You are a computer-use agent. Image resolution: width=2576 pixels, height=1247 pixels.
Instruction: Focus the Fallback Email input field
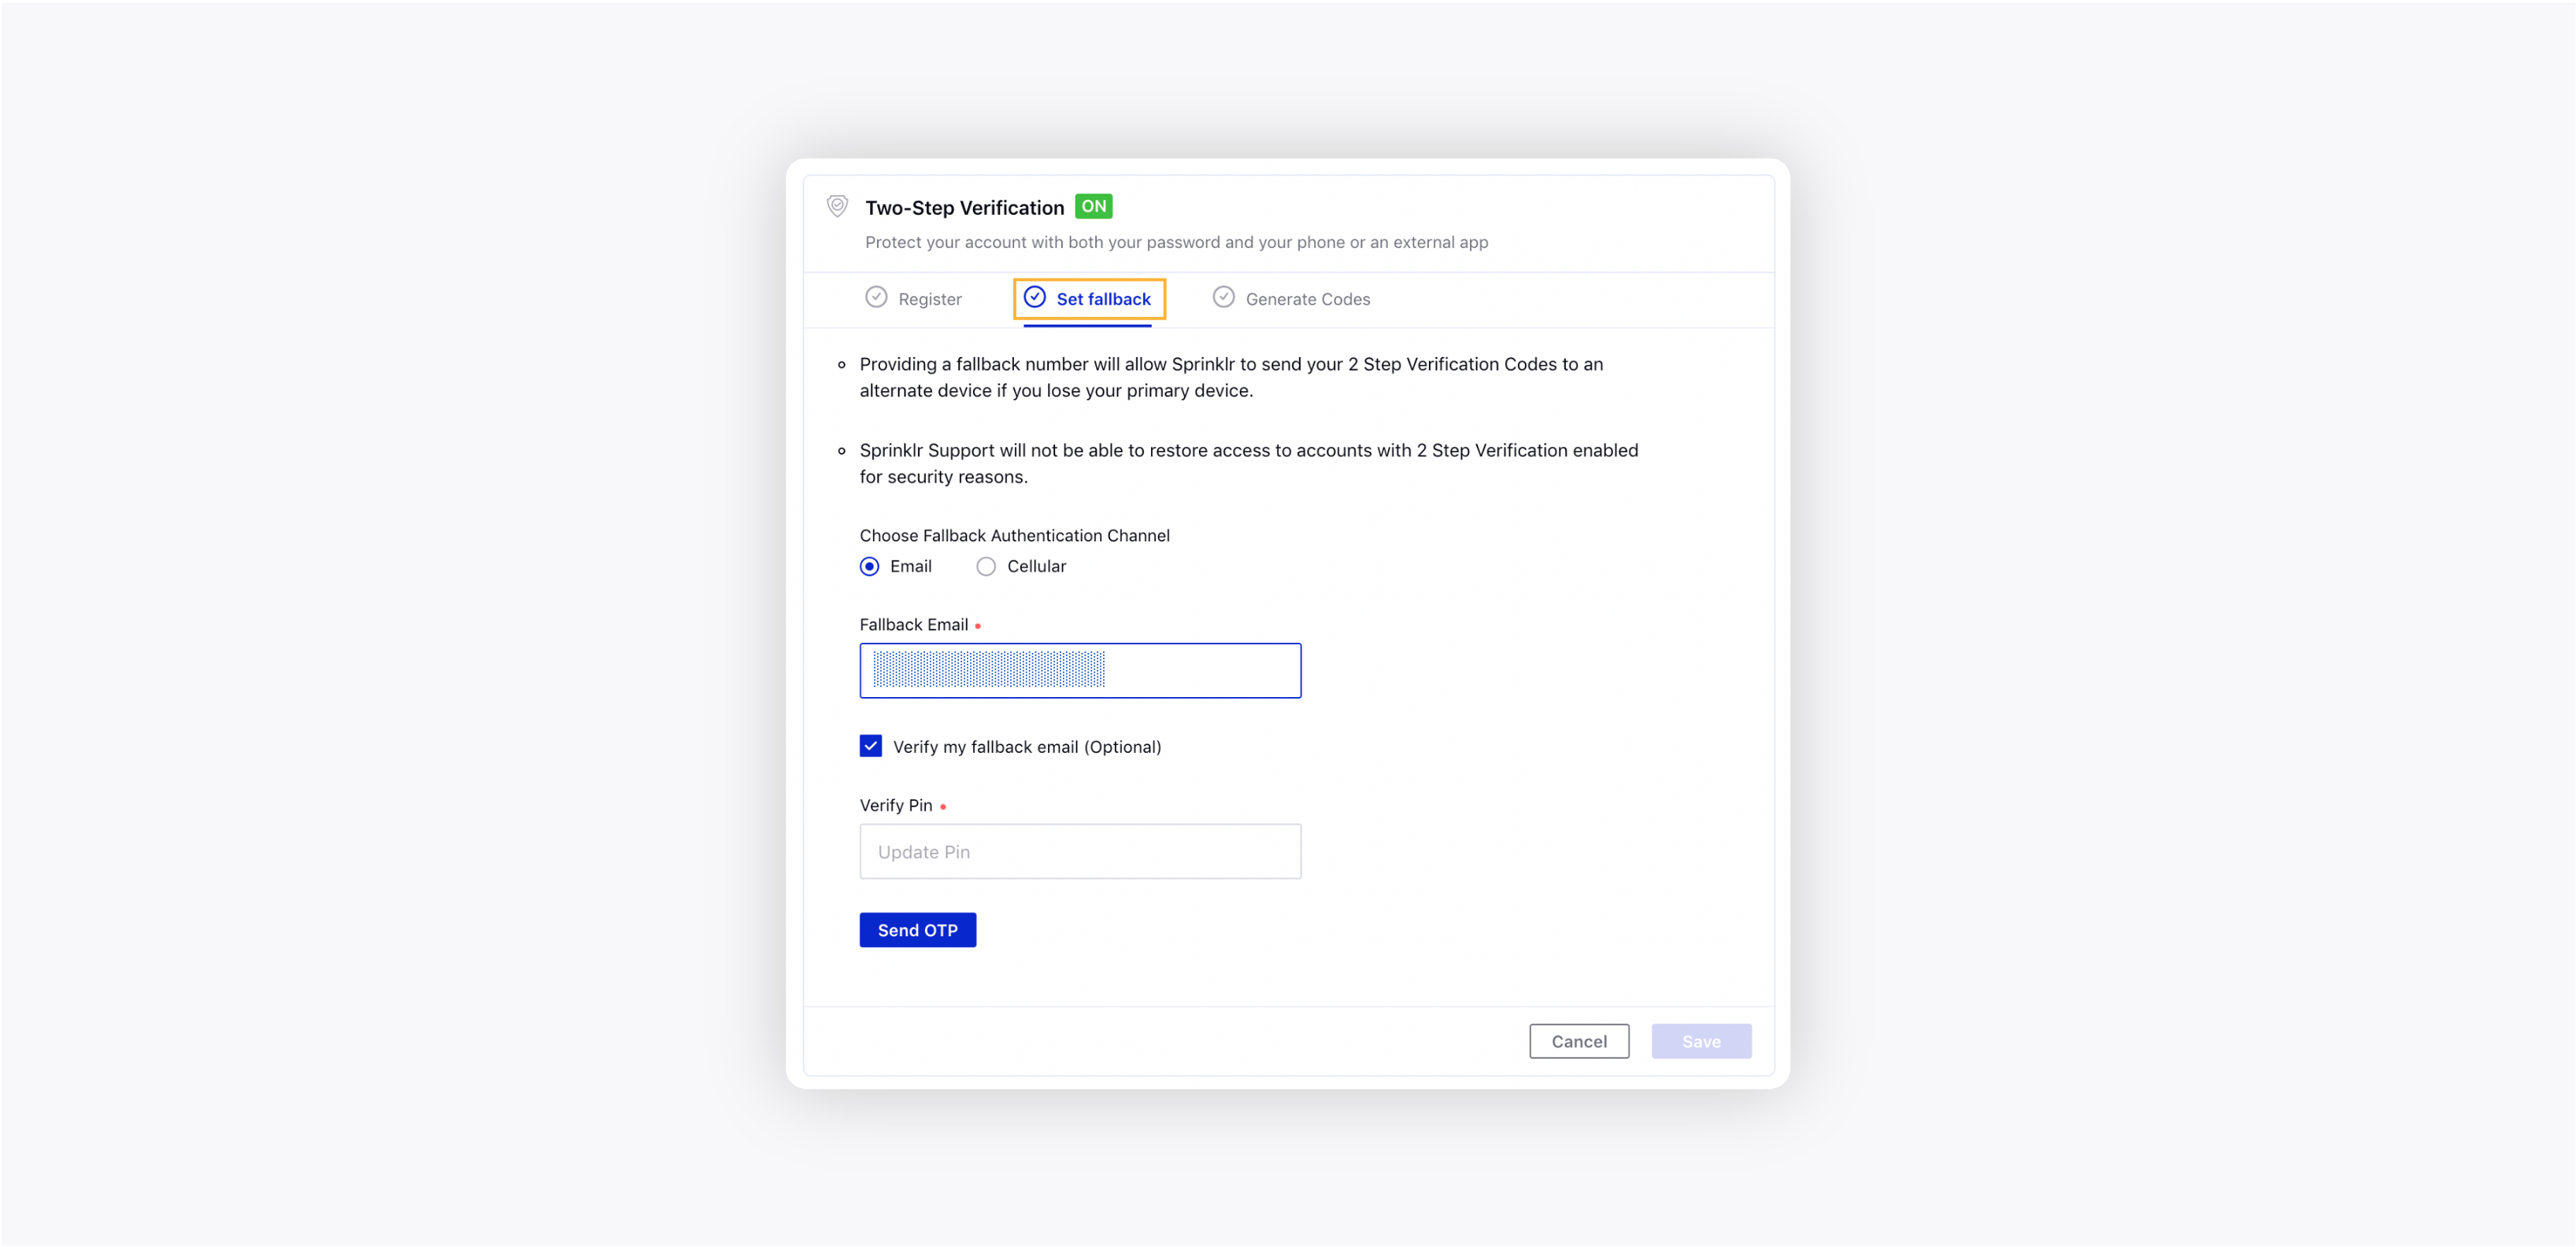[x=1079, y=670]
